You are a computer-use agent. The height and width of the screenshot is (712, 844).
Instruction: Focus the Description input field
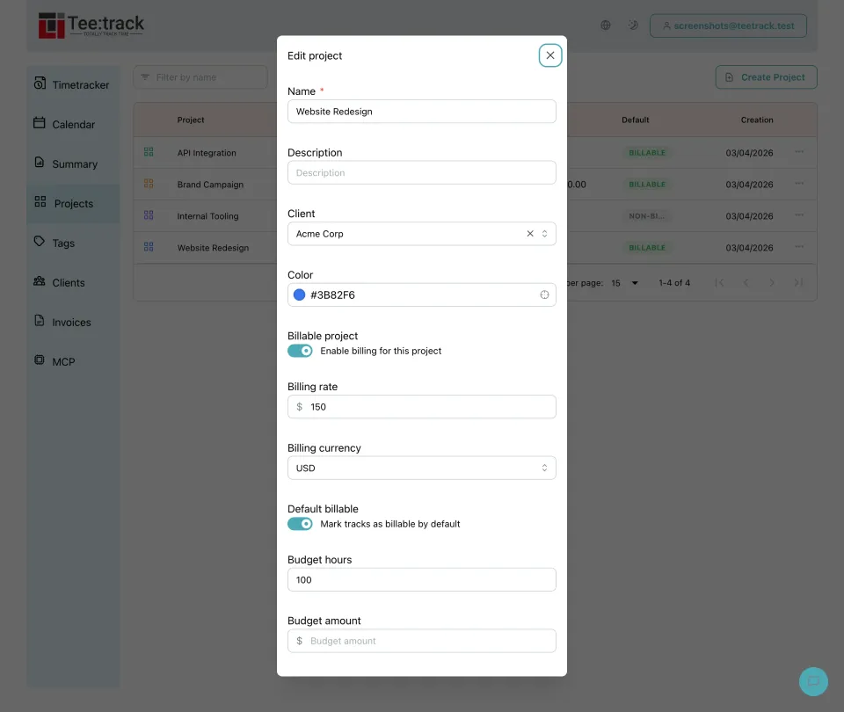tap(421, 173)
